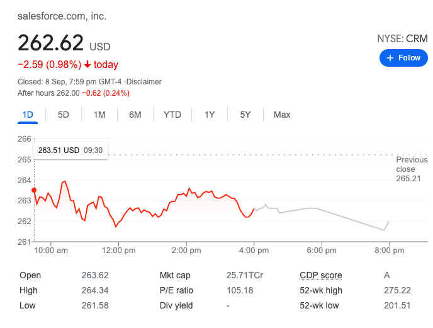Click the Low value 261.58
This screenshot has height=328, width=433.
point(95,305)
